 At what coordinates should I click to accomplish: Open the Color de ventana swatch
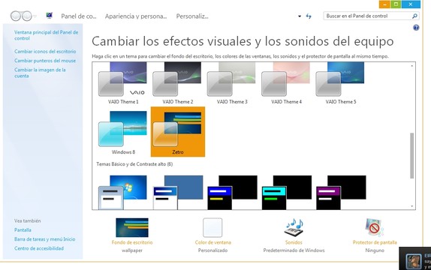pyautogui.click(x=212, y=227)
